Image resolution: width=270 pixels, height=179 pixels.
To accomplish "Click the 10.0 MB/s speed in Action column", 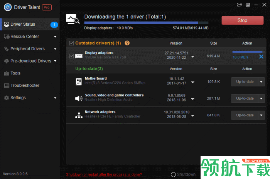I will [240, 57].
